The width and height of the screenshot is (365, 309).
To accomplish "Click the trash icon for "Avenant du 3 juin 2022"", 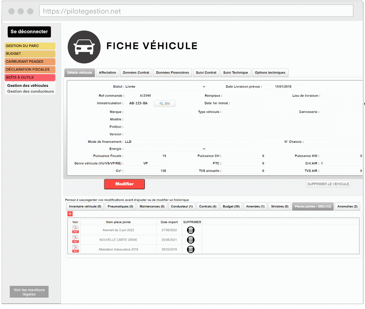I will 191,230.
